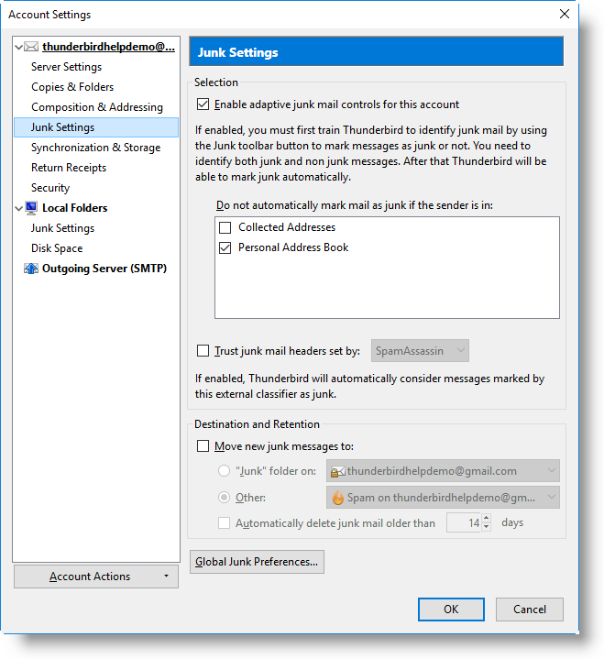Click the flame Spam folder icon
Viewport: 604px width, 659px height.
(x=338, y=498)
